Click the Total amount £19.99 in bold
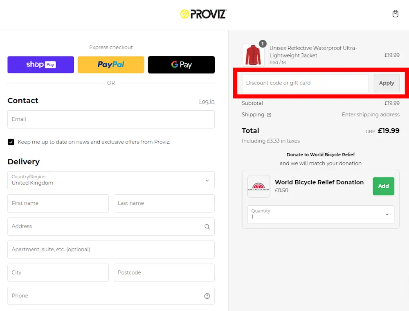 tap(389, 131)
